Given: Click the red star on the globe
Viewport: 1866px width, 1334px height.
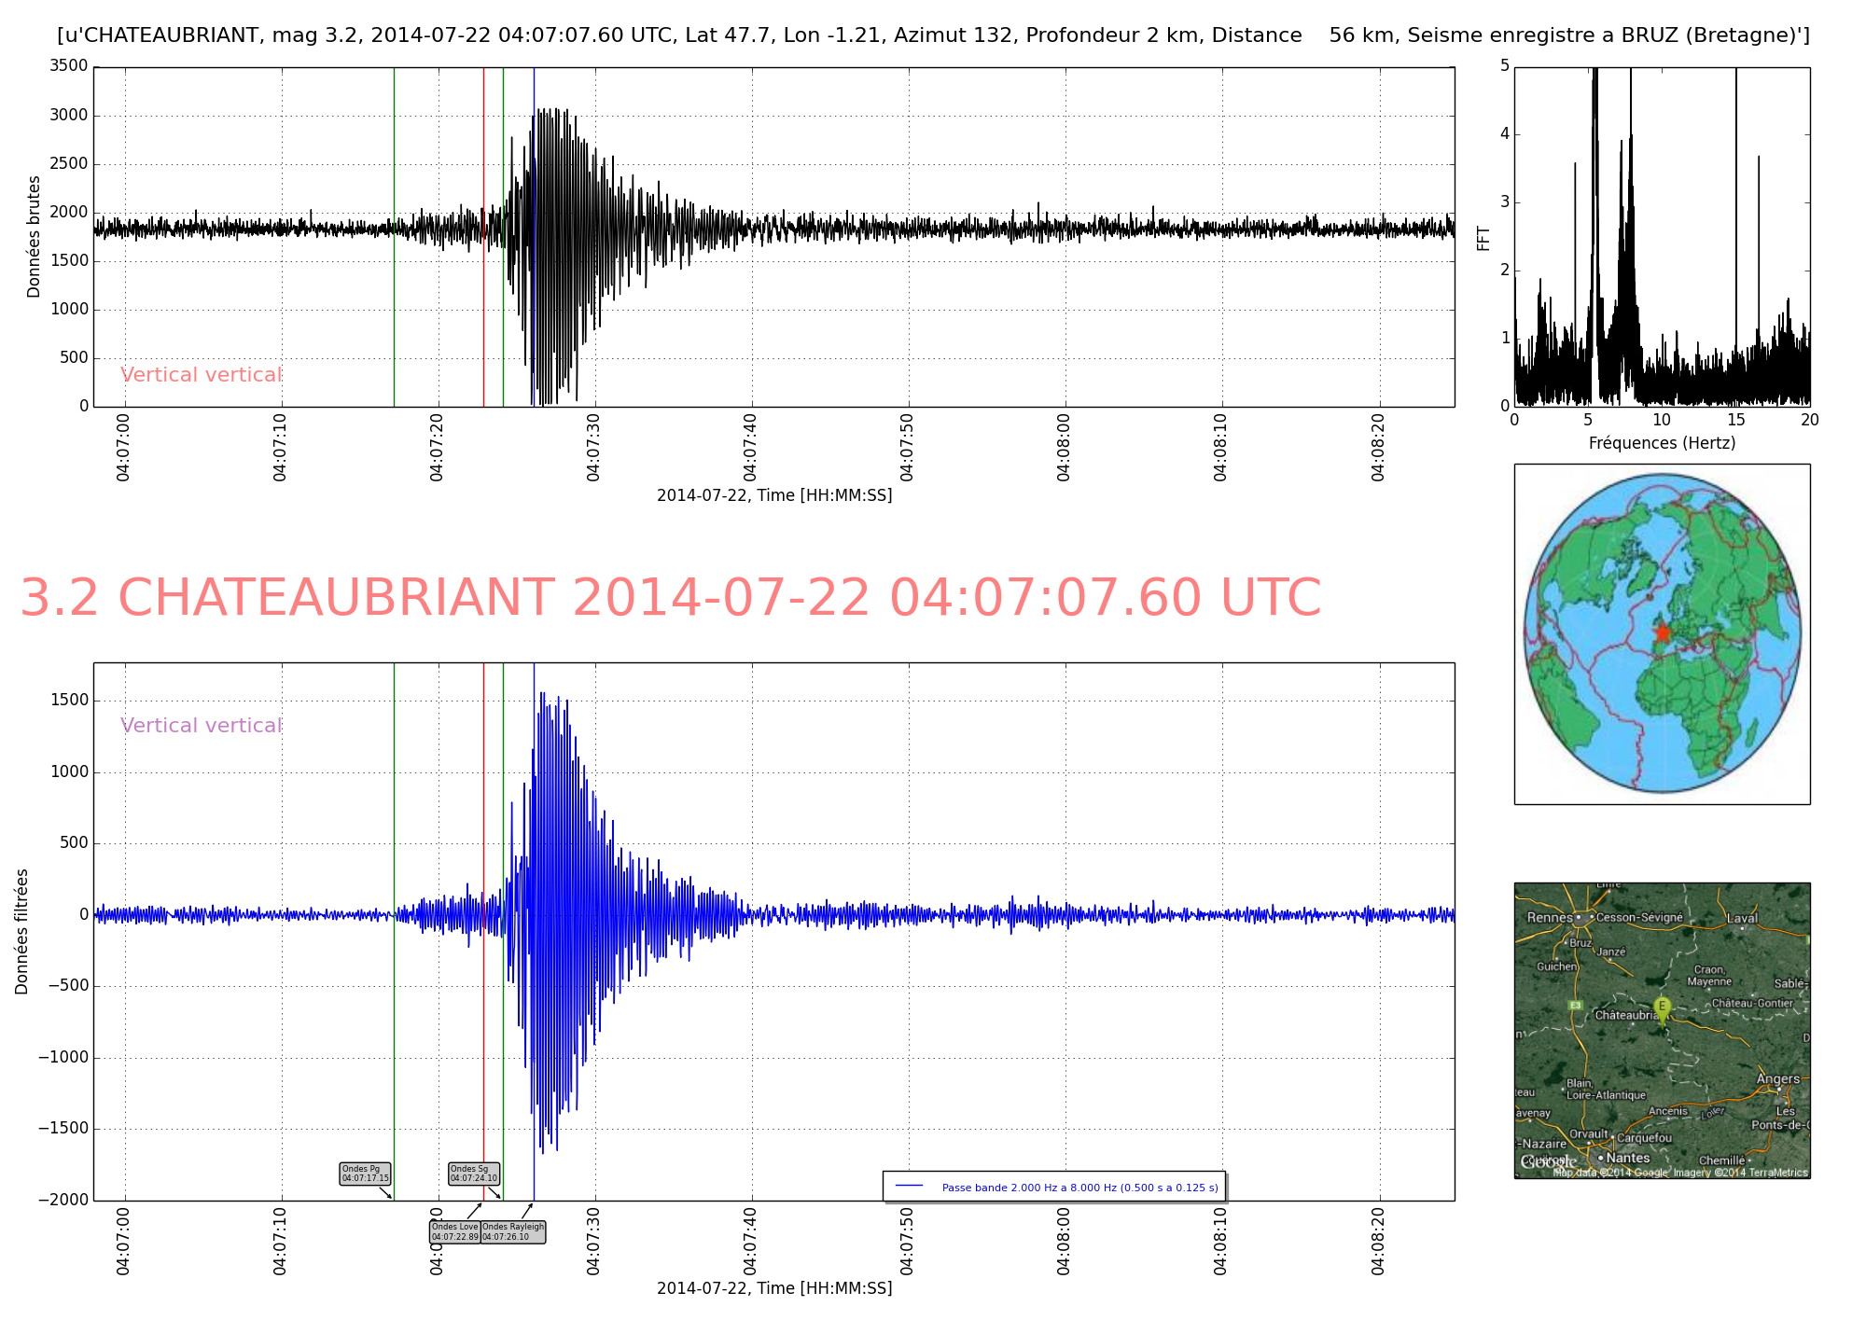Looking at the screenshot, I should 1662,633.
